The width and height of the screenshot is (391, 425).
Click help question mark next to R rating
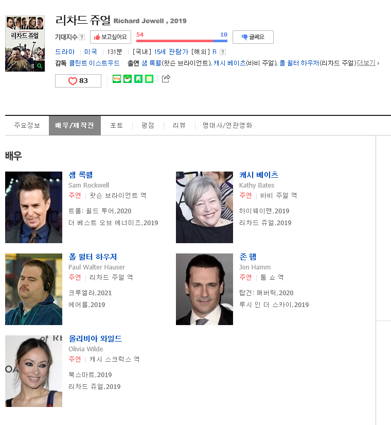point(223,52)
